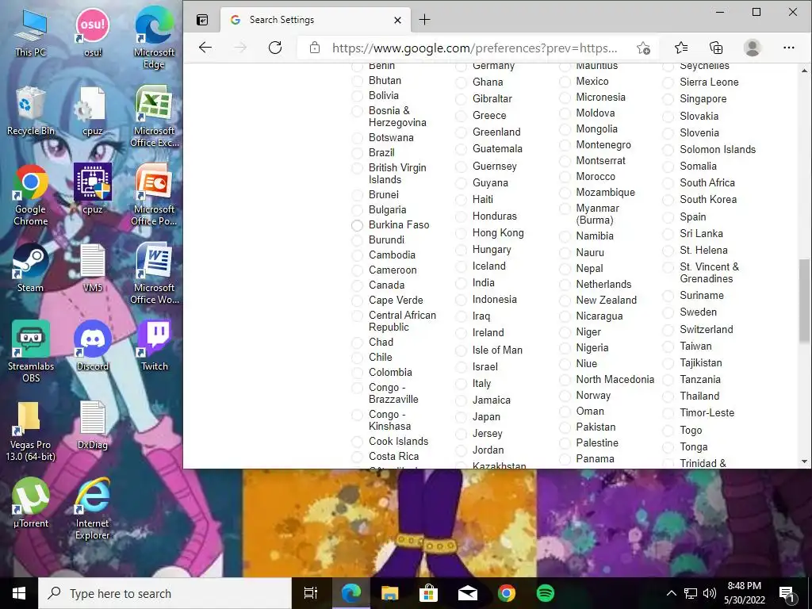The image size is (812, 609).
Task: Open a new browser tab
Action: [425, 20]
